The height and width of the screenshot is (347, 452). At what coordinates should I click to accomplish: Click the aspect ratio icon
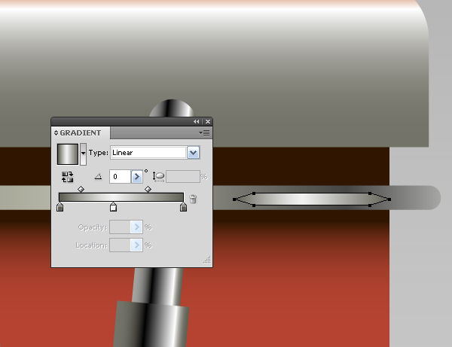tap(158, 177)
